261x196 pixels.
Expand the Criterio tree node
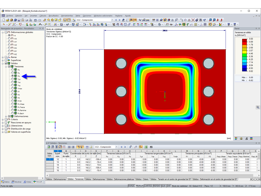[3, 119]
